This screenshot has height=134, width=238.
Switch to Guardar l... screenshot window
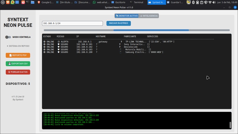(175, 2)
